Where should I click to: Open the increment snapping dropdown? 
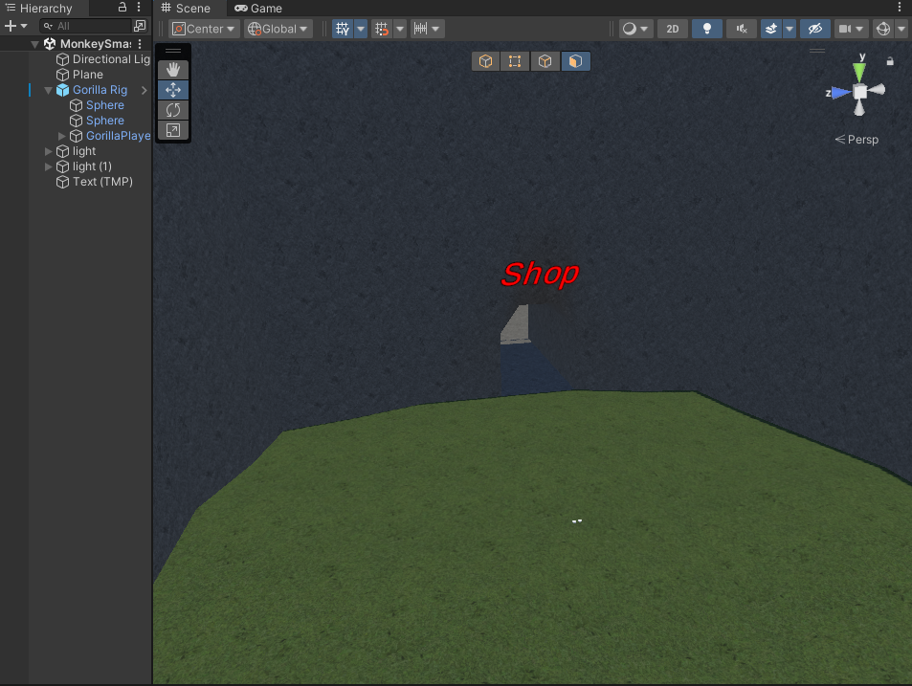pos(428,29)
